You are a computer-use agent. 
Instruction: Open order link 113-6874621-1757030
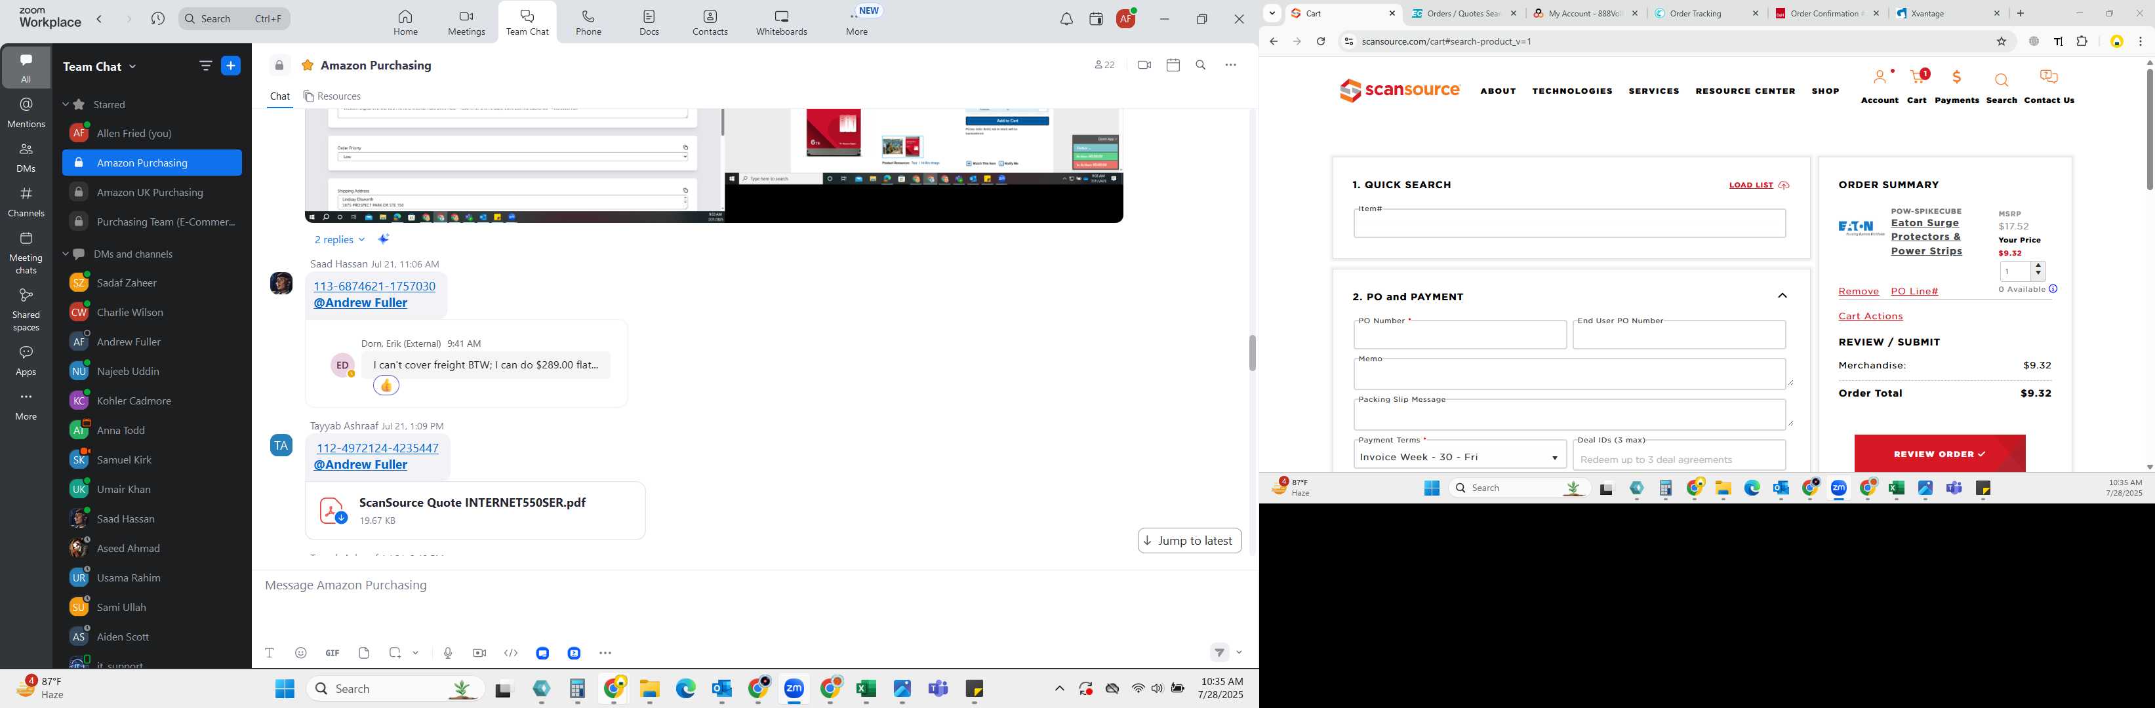(374, 286)
